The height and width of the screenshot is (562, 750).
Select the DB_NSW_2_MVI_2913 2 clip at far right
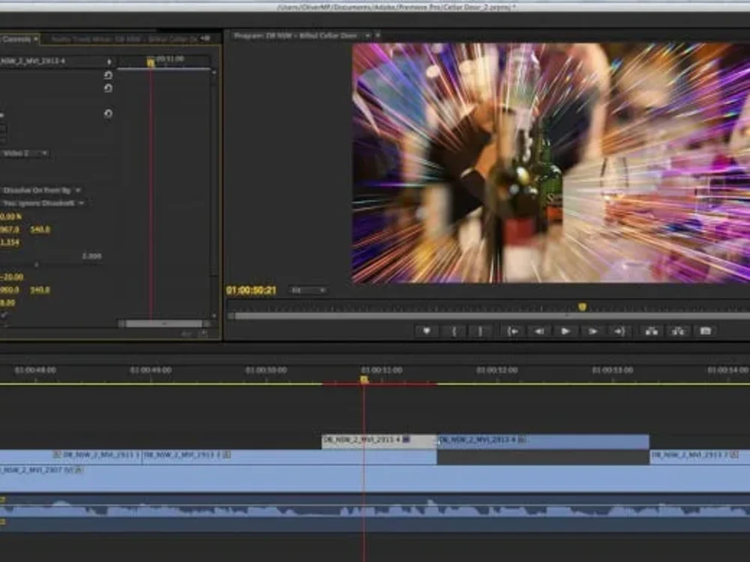click(x=700, y=456)
